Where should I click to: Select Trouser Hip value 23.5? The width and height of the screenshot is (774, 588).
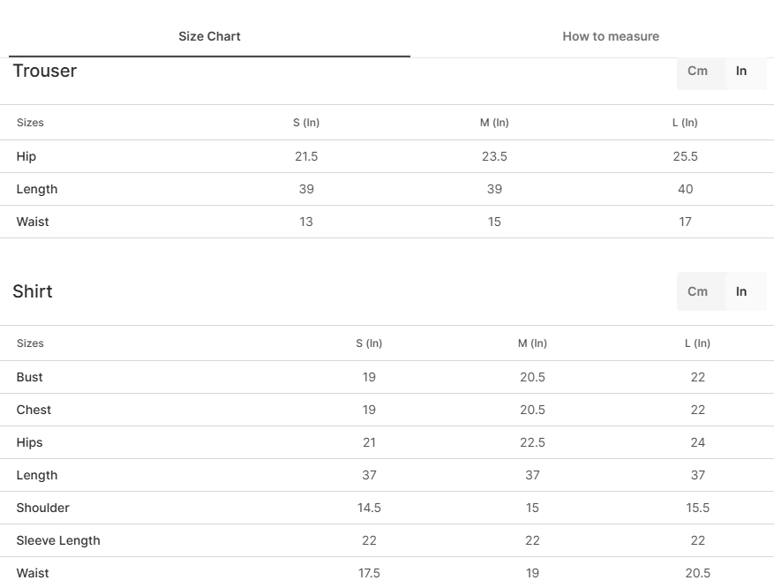click(494, 156)
